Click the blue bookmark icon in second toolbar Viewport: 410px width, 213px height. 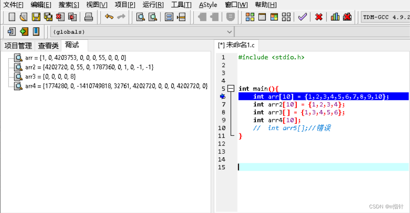36,31
